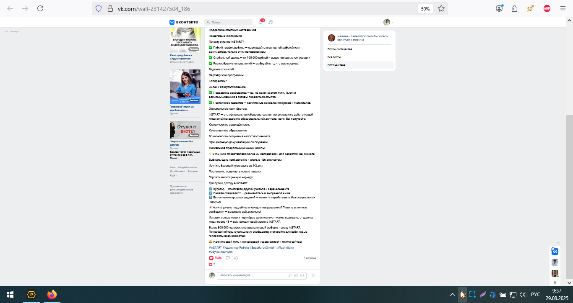Open the Студии Простора ad thumbnail
Viewport: 573px width, 303px height.
click(x=185, y=41)
